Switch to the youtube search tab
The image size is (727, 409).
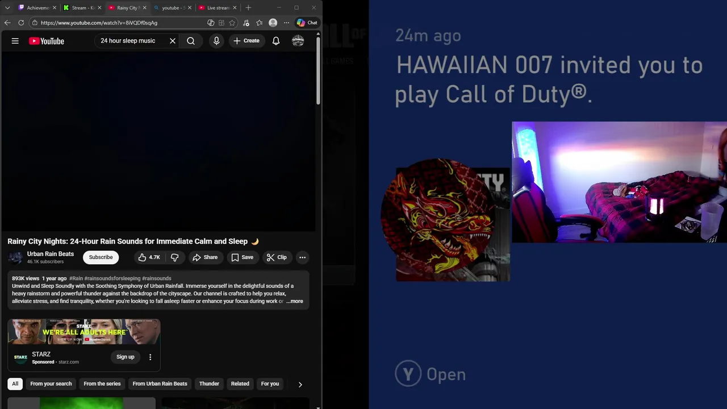click(172, 8)
